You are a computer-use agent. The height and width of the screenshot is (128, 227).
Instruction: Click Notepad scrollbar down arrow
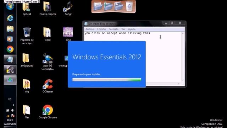183,80
